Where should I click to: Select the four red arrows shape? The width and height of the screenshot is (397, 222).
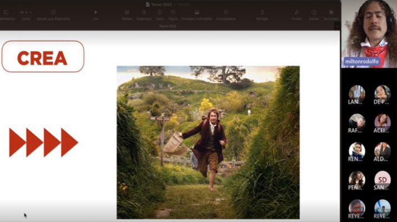[43, 142]
